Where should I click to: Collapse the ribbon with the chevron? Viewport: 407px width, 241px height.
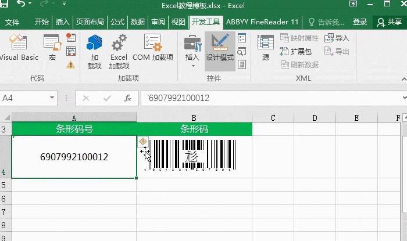click(x=404, y=79)
